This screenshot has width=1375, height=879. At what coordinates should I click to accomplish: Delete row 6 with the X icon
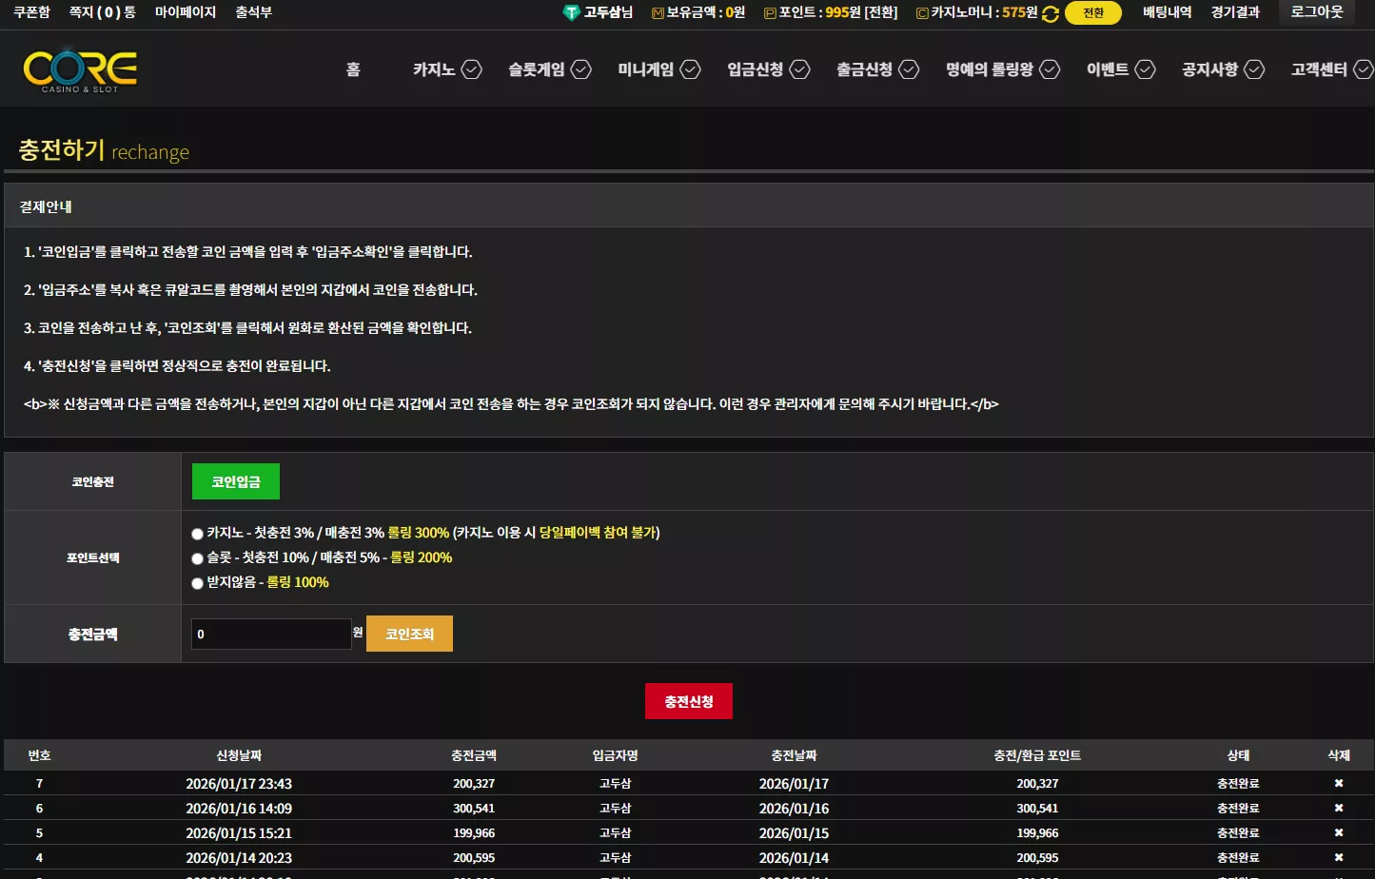[x=1339, y=808]
